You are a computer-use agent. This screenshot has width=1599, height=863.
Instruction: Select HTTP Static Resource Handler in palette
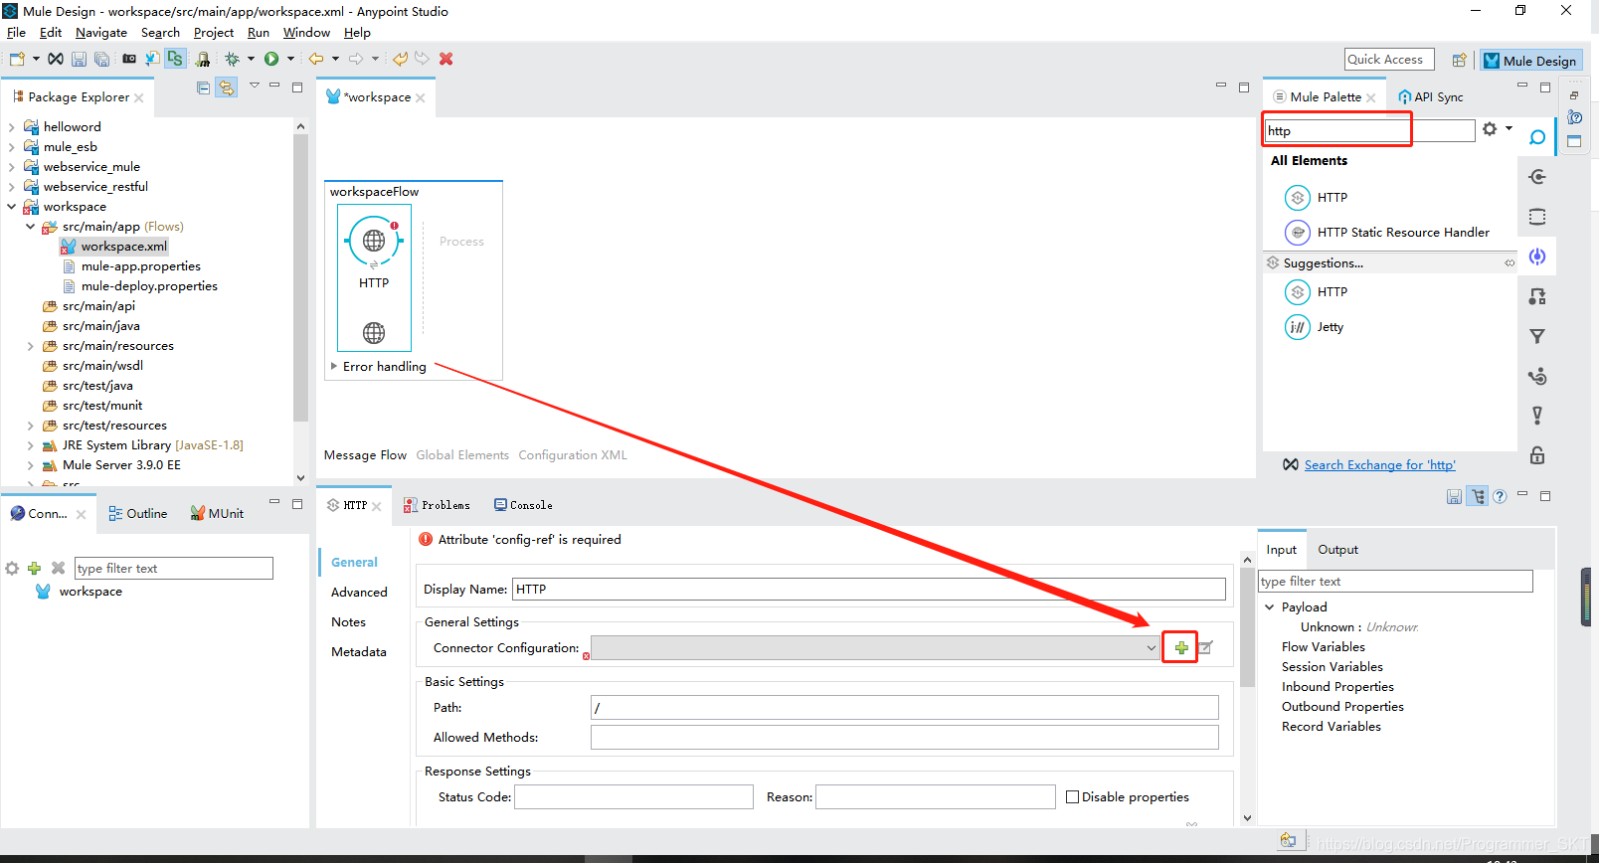coord(1388,232)
